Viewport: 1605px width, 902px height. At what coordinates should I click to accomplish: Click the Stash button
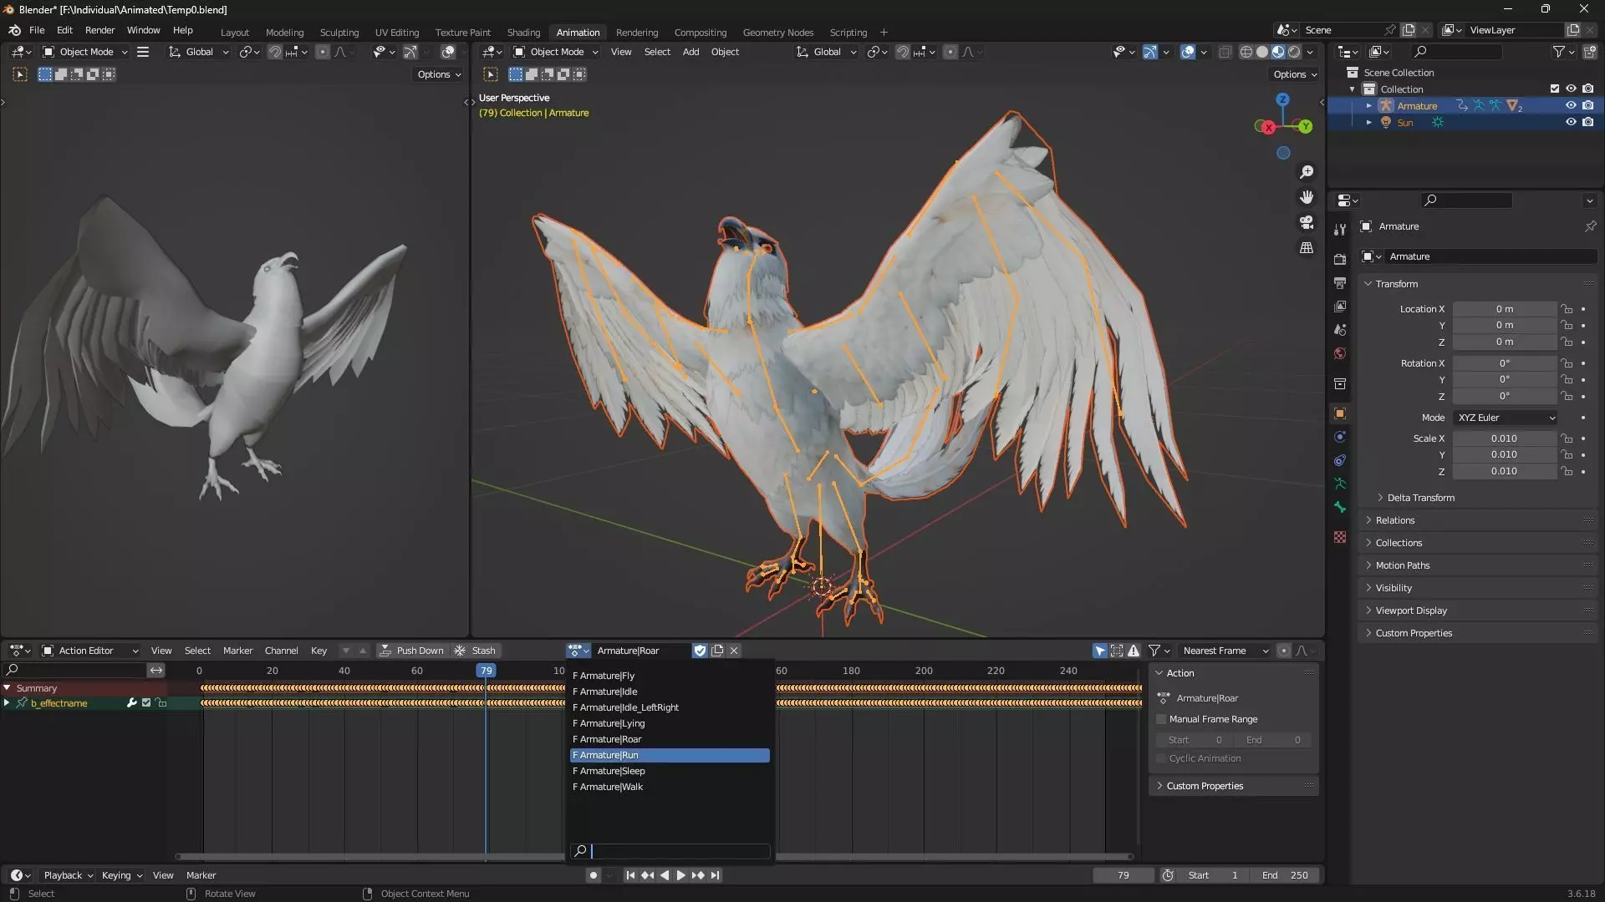point(475,651)
